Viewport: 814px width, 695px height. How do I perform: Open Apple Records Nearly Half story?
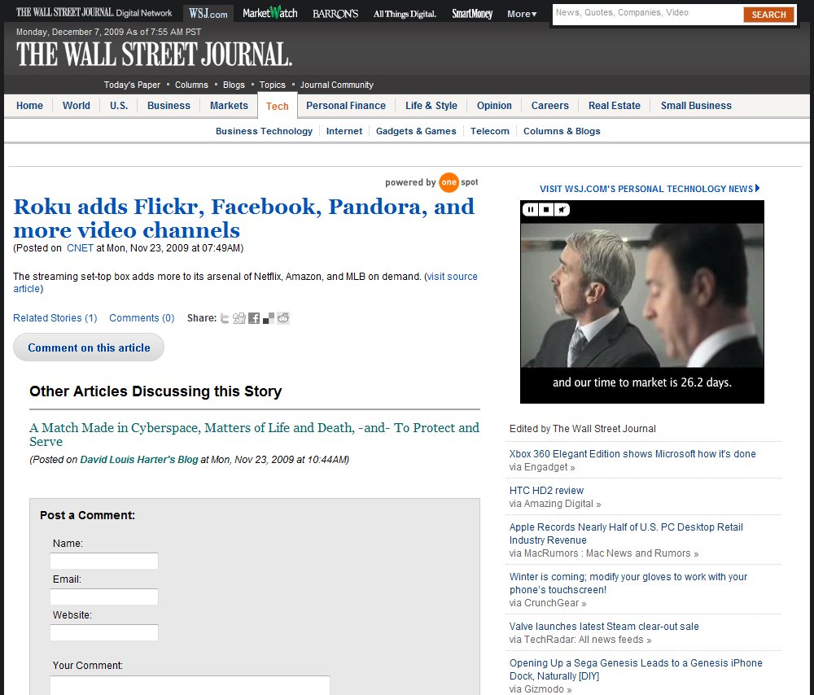pos(626,534)
